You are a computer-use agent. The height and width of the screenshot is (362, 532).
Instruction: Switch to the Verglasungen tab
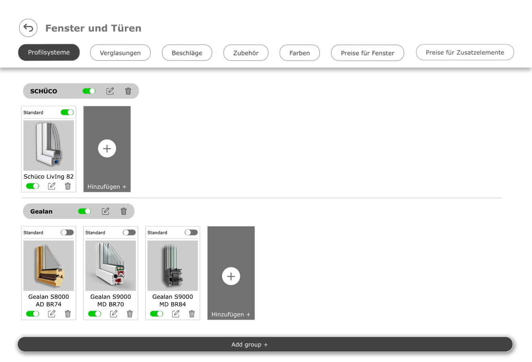click(x=120, y=52)
